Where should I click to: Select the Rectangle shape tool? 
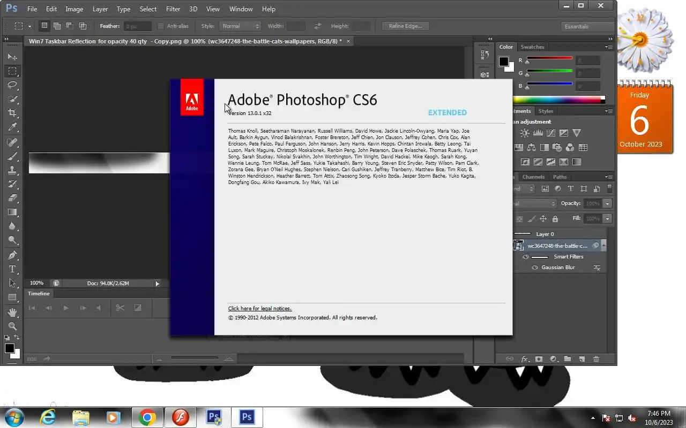click(x=12, y=297)
